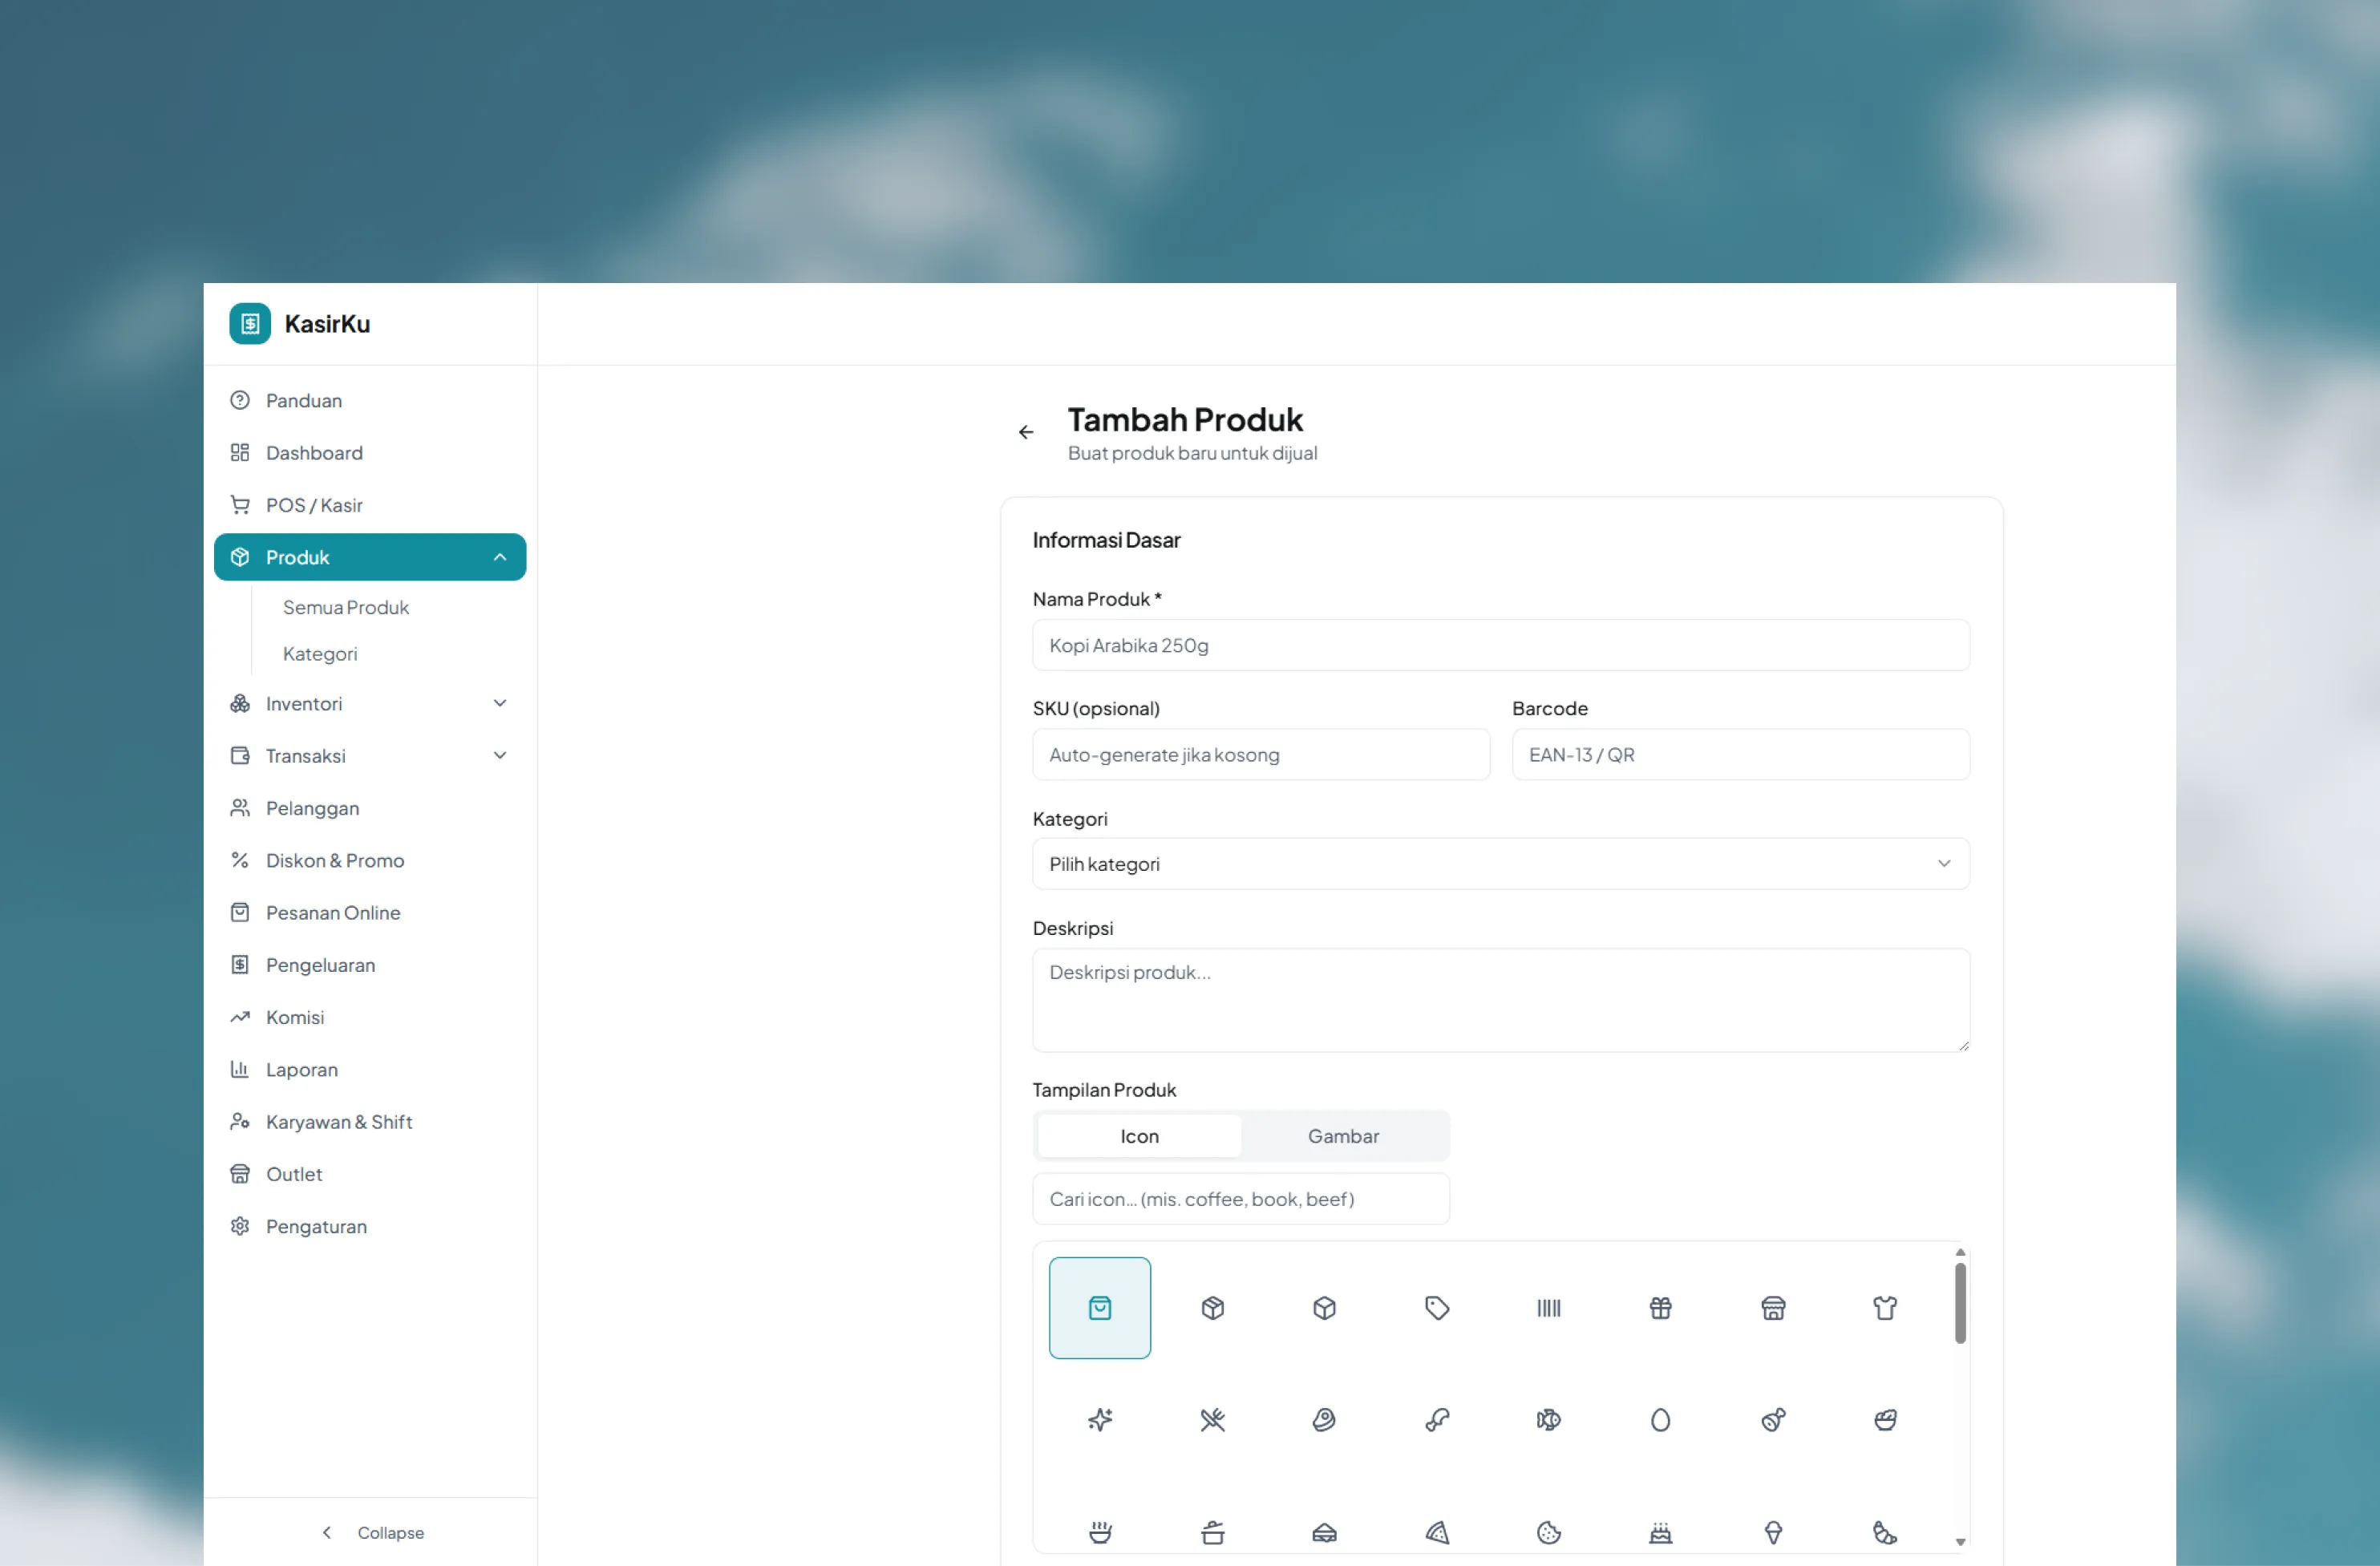Screen dimensions: 2380x1566
Task: Select the ham product icon
Action: pyautogui.click(x=1772, y=1419)
